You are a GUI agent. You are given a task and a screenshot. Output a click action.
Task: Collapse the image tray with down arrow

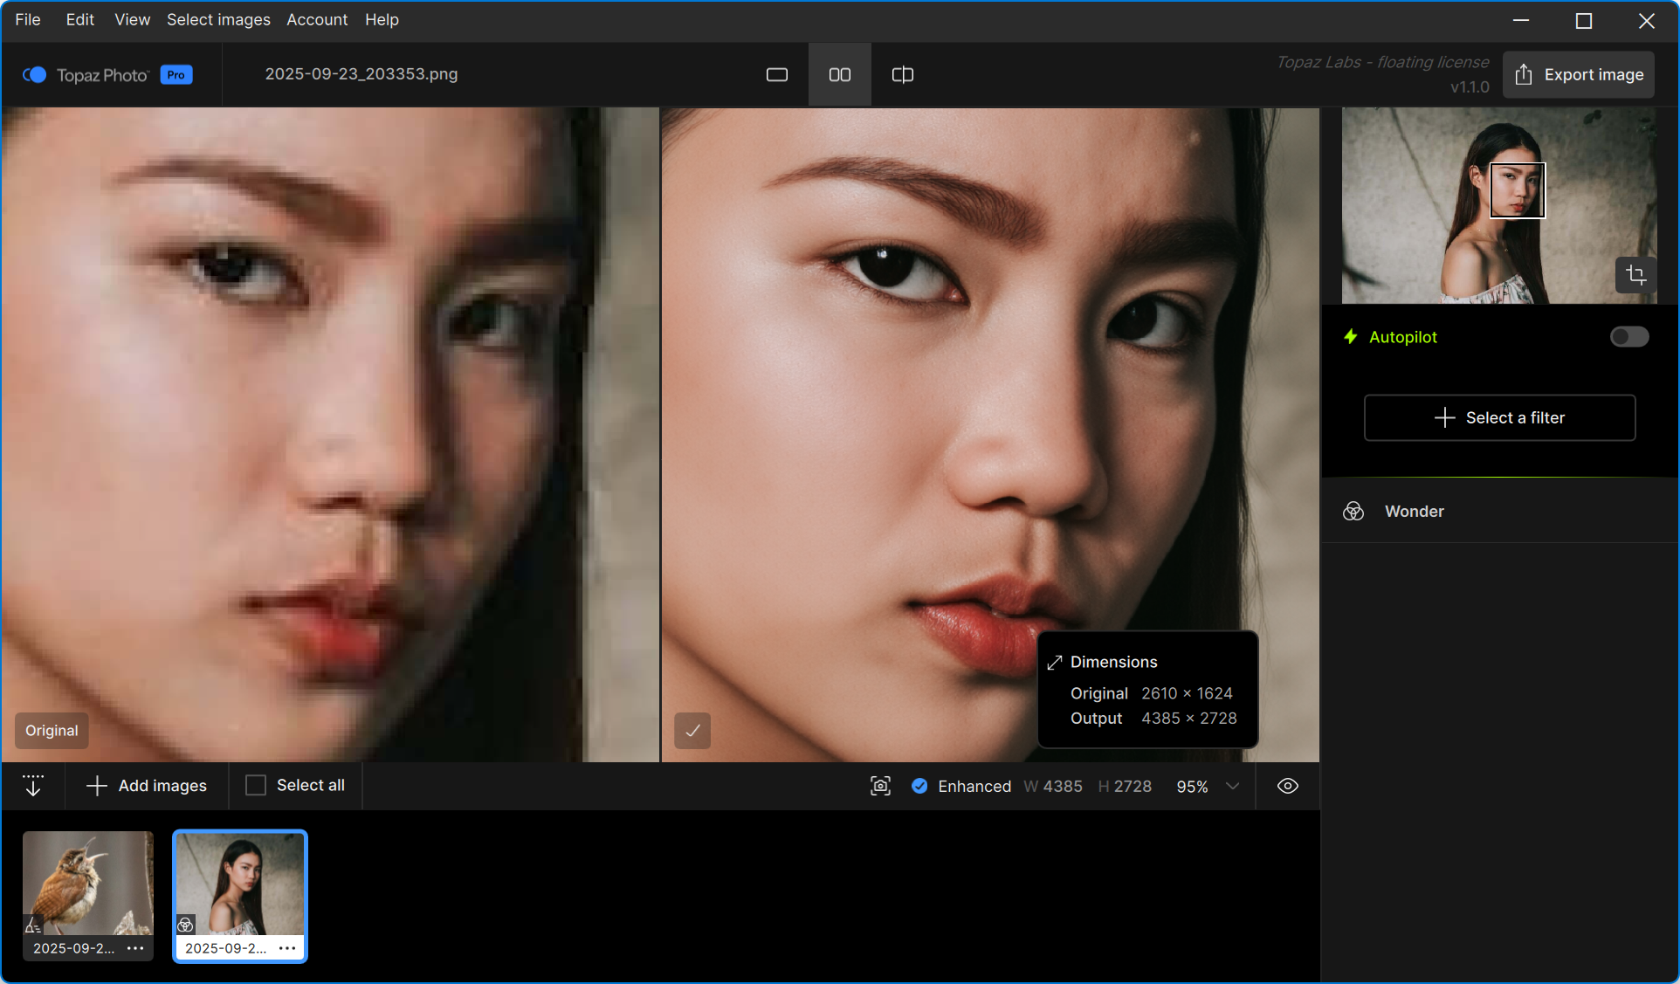click(x=33, y=786)
